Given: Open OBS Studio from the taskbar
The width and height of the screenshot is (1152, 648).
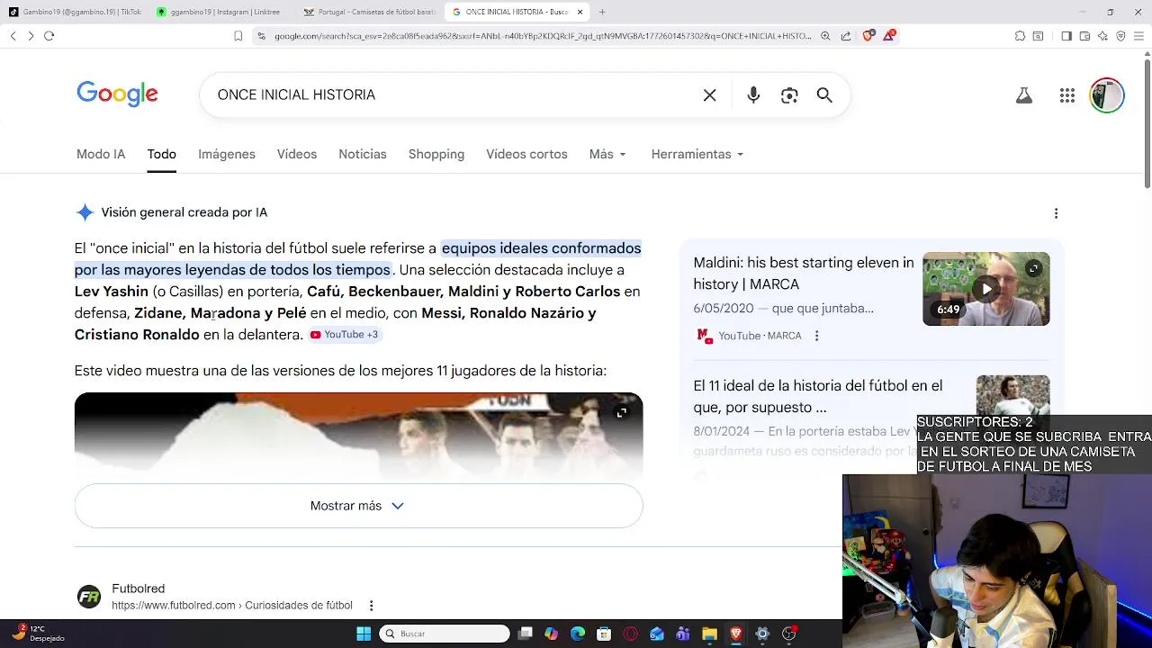Looking at the screenshot, I should pyautogui.click(x=789, y=634).
